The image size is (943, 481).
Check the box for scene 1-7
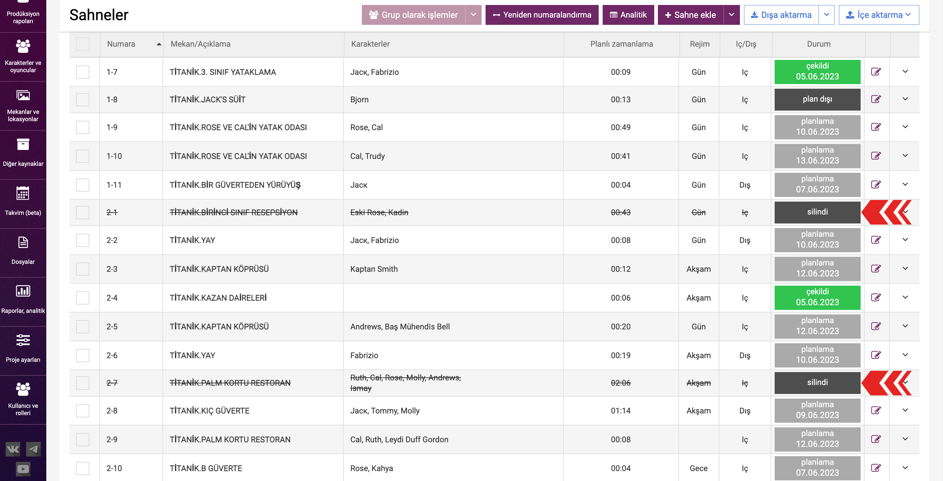[83, 72]
